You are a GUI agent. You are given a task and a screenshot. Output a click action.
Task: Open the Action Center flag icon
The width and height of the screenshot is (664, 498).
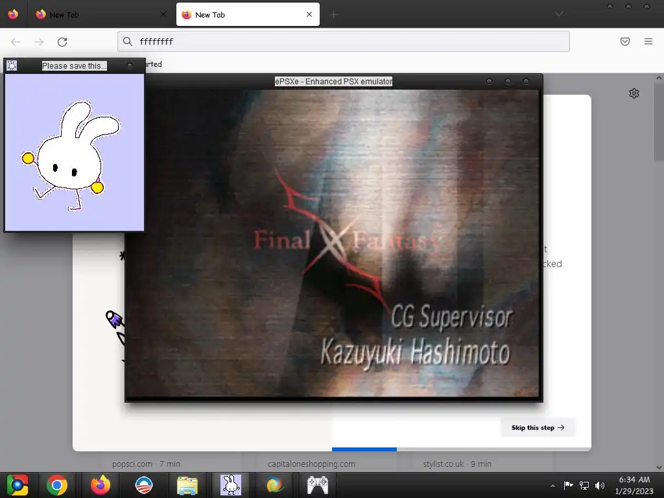click(x=568, y=485)
